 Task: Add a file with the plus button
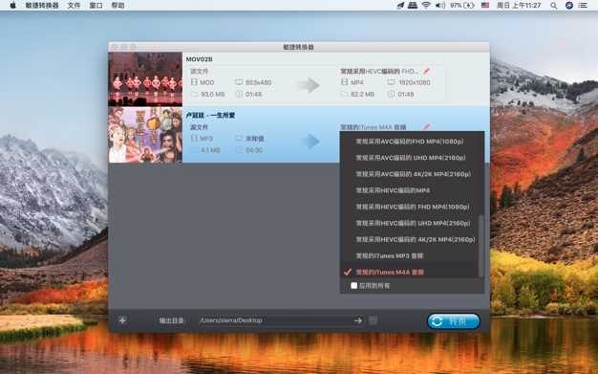point(122,320)
